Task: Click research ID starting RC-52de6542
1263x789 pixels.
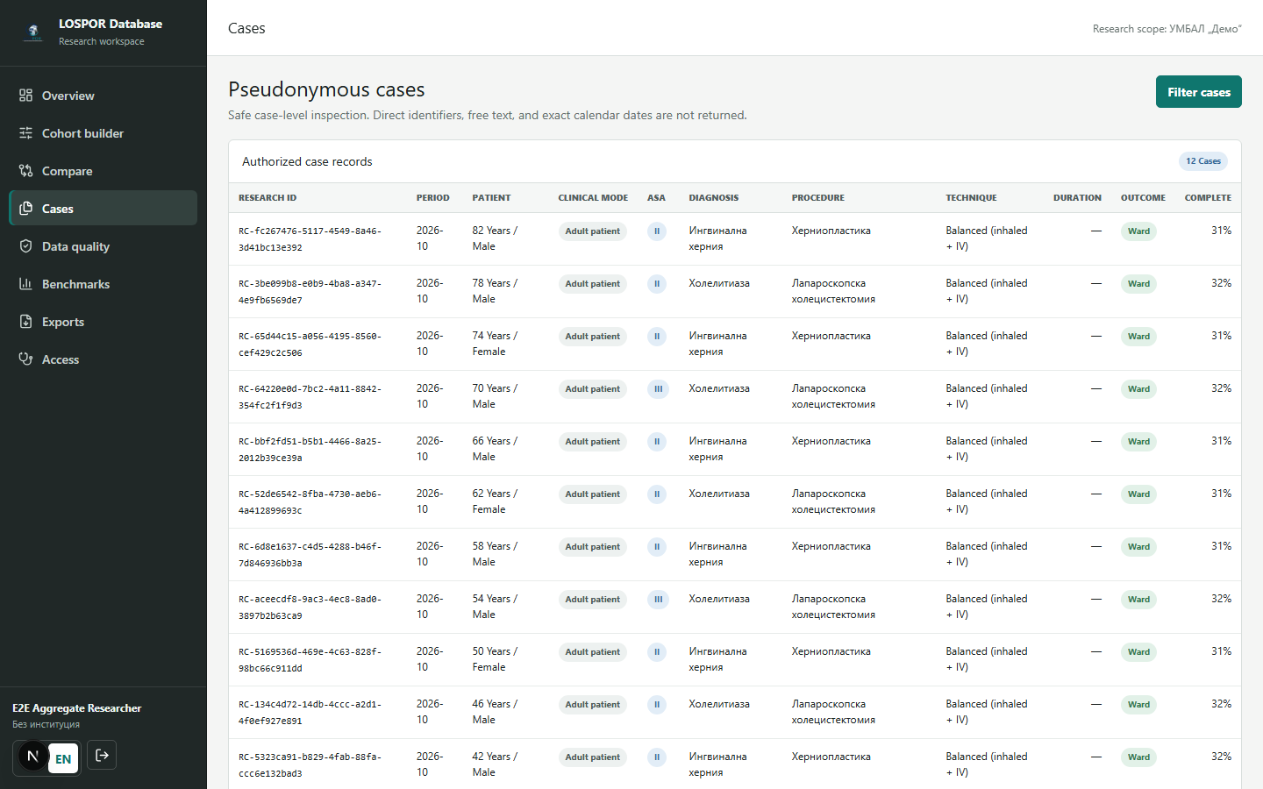Action: coord(310,502)
